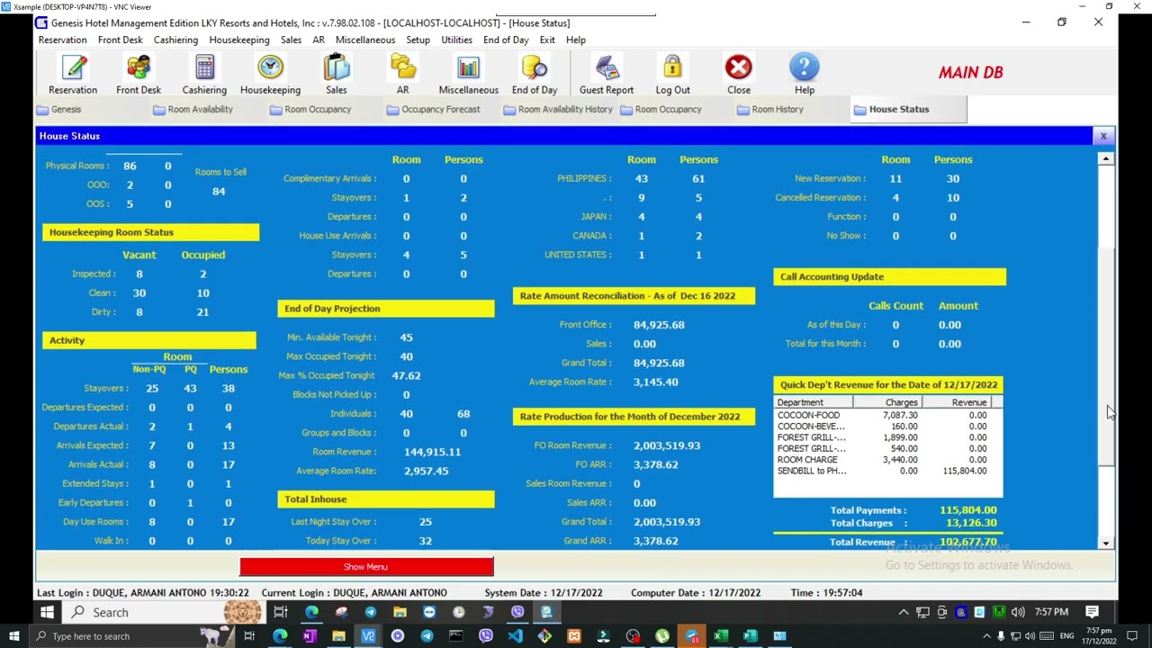Show hidden icons in local system tray
This screenshot has height=648, width=1152.
[x=986, y=636]
